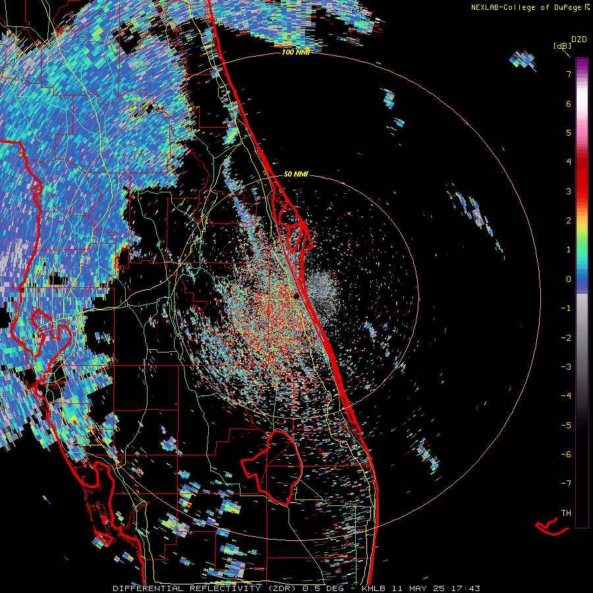Click the 7 value on the color scale
Screen dimensions: 593x593
click(569, 74)
